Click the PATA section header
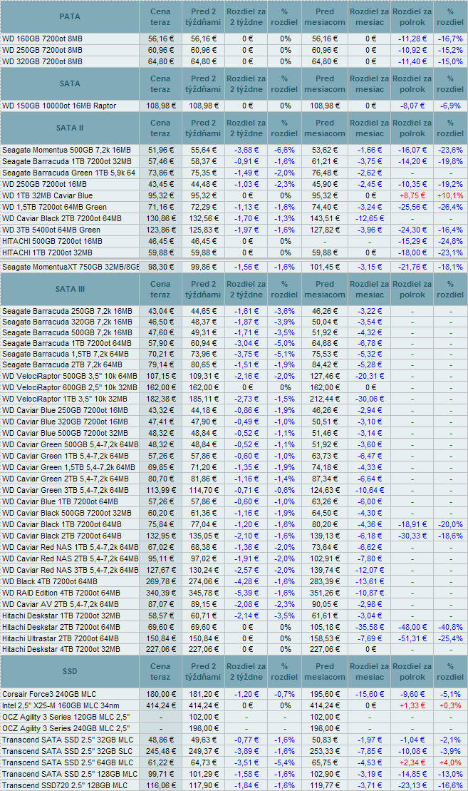Screen dimensions: 468x791 click(70, 16)
